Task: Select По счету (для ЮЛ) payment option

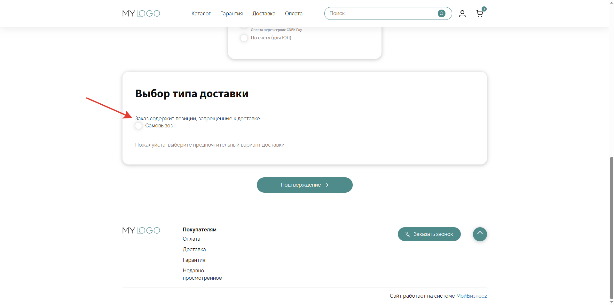Action: 244,38
